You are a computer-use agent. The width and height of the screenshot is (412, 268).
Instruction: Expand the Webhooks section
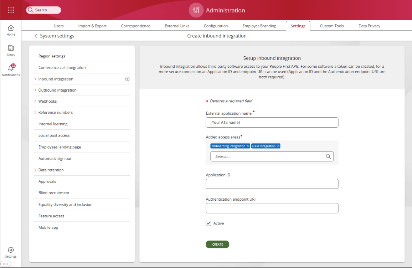pos(36,101)
